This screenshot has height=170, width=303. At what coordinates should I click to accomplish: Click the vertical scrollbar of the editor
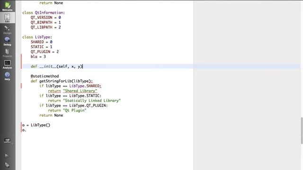302,130
